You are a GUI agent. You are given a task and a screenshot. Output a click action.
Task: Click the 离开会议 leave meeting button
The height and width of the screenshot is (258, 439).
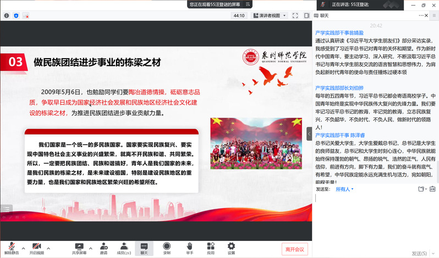pyautogui.click(x=294, y=249)
